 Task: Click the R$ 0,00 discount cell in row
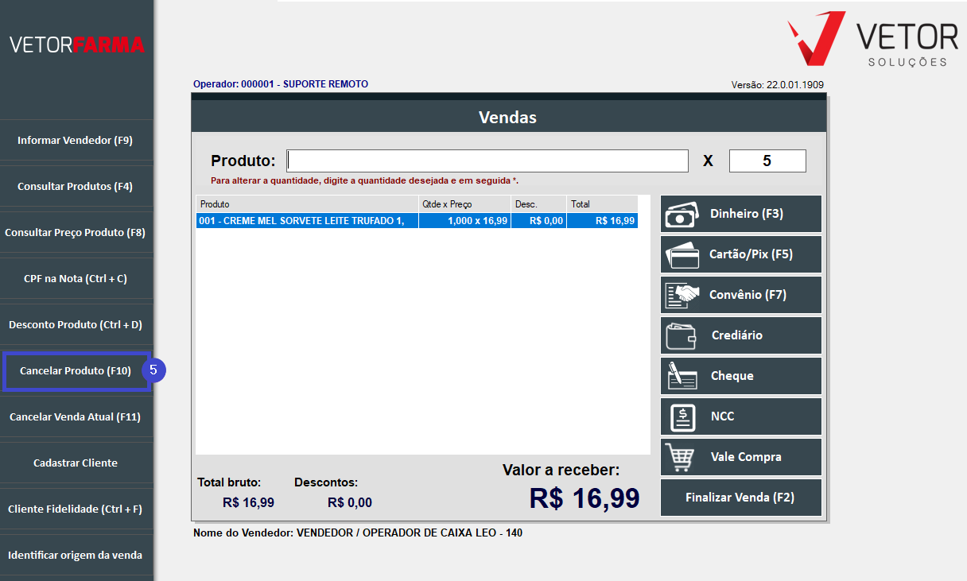pos(538,221)
